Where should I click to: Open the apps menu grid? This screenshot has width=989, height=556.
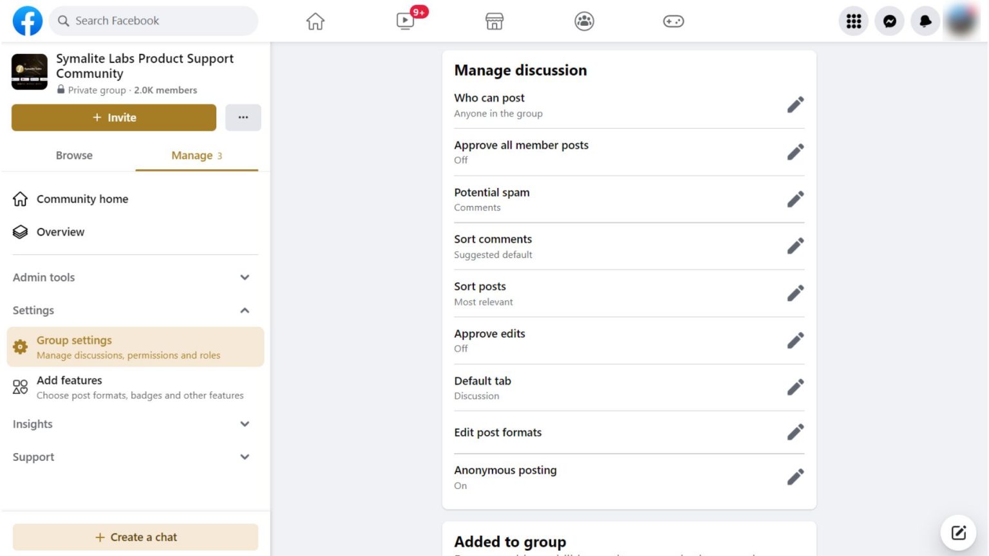coord(853,21)
